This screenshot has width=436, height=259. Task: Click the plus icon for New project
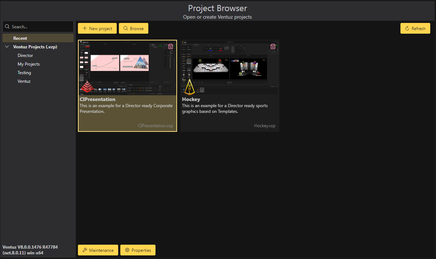(85, 29)
